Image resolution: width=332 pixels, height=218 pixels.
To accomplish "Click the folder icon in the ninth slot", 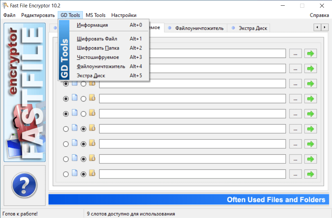I will tap(92, 173).
